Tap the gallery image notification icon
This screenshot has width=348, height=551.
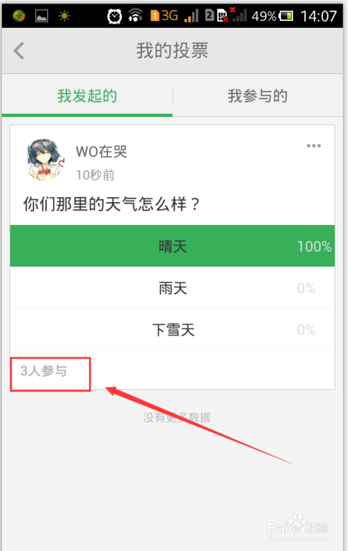coord(42,16)
